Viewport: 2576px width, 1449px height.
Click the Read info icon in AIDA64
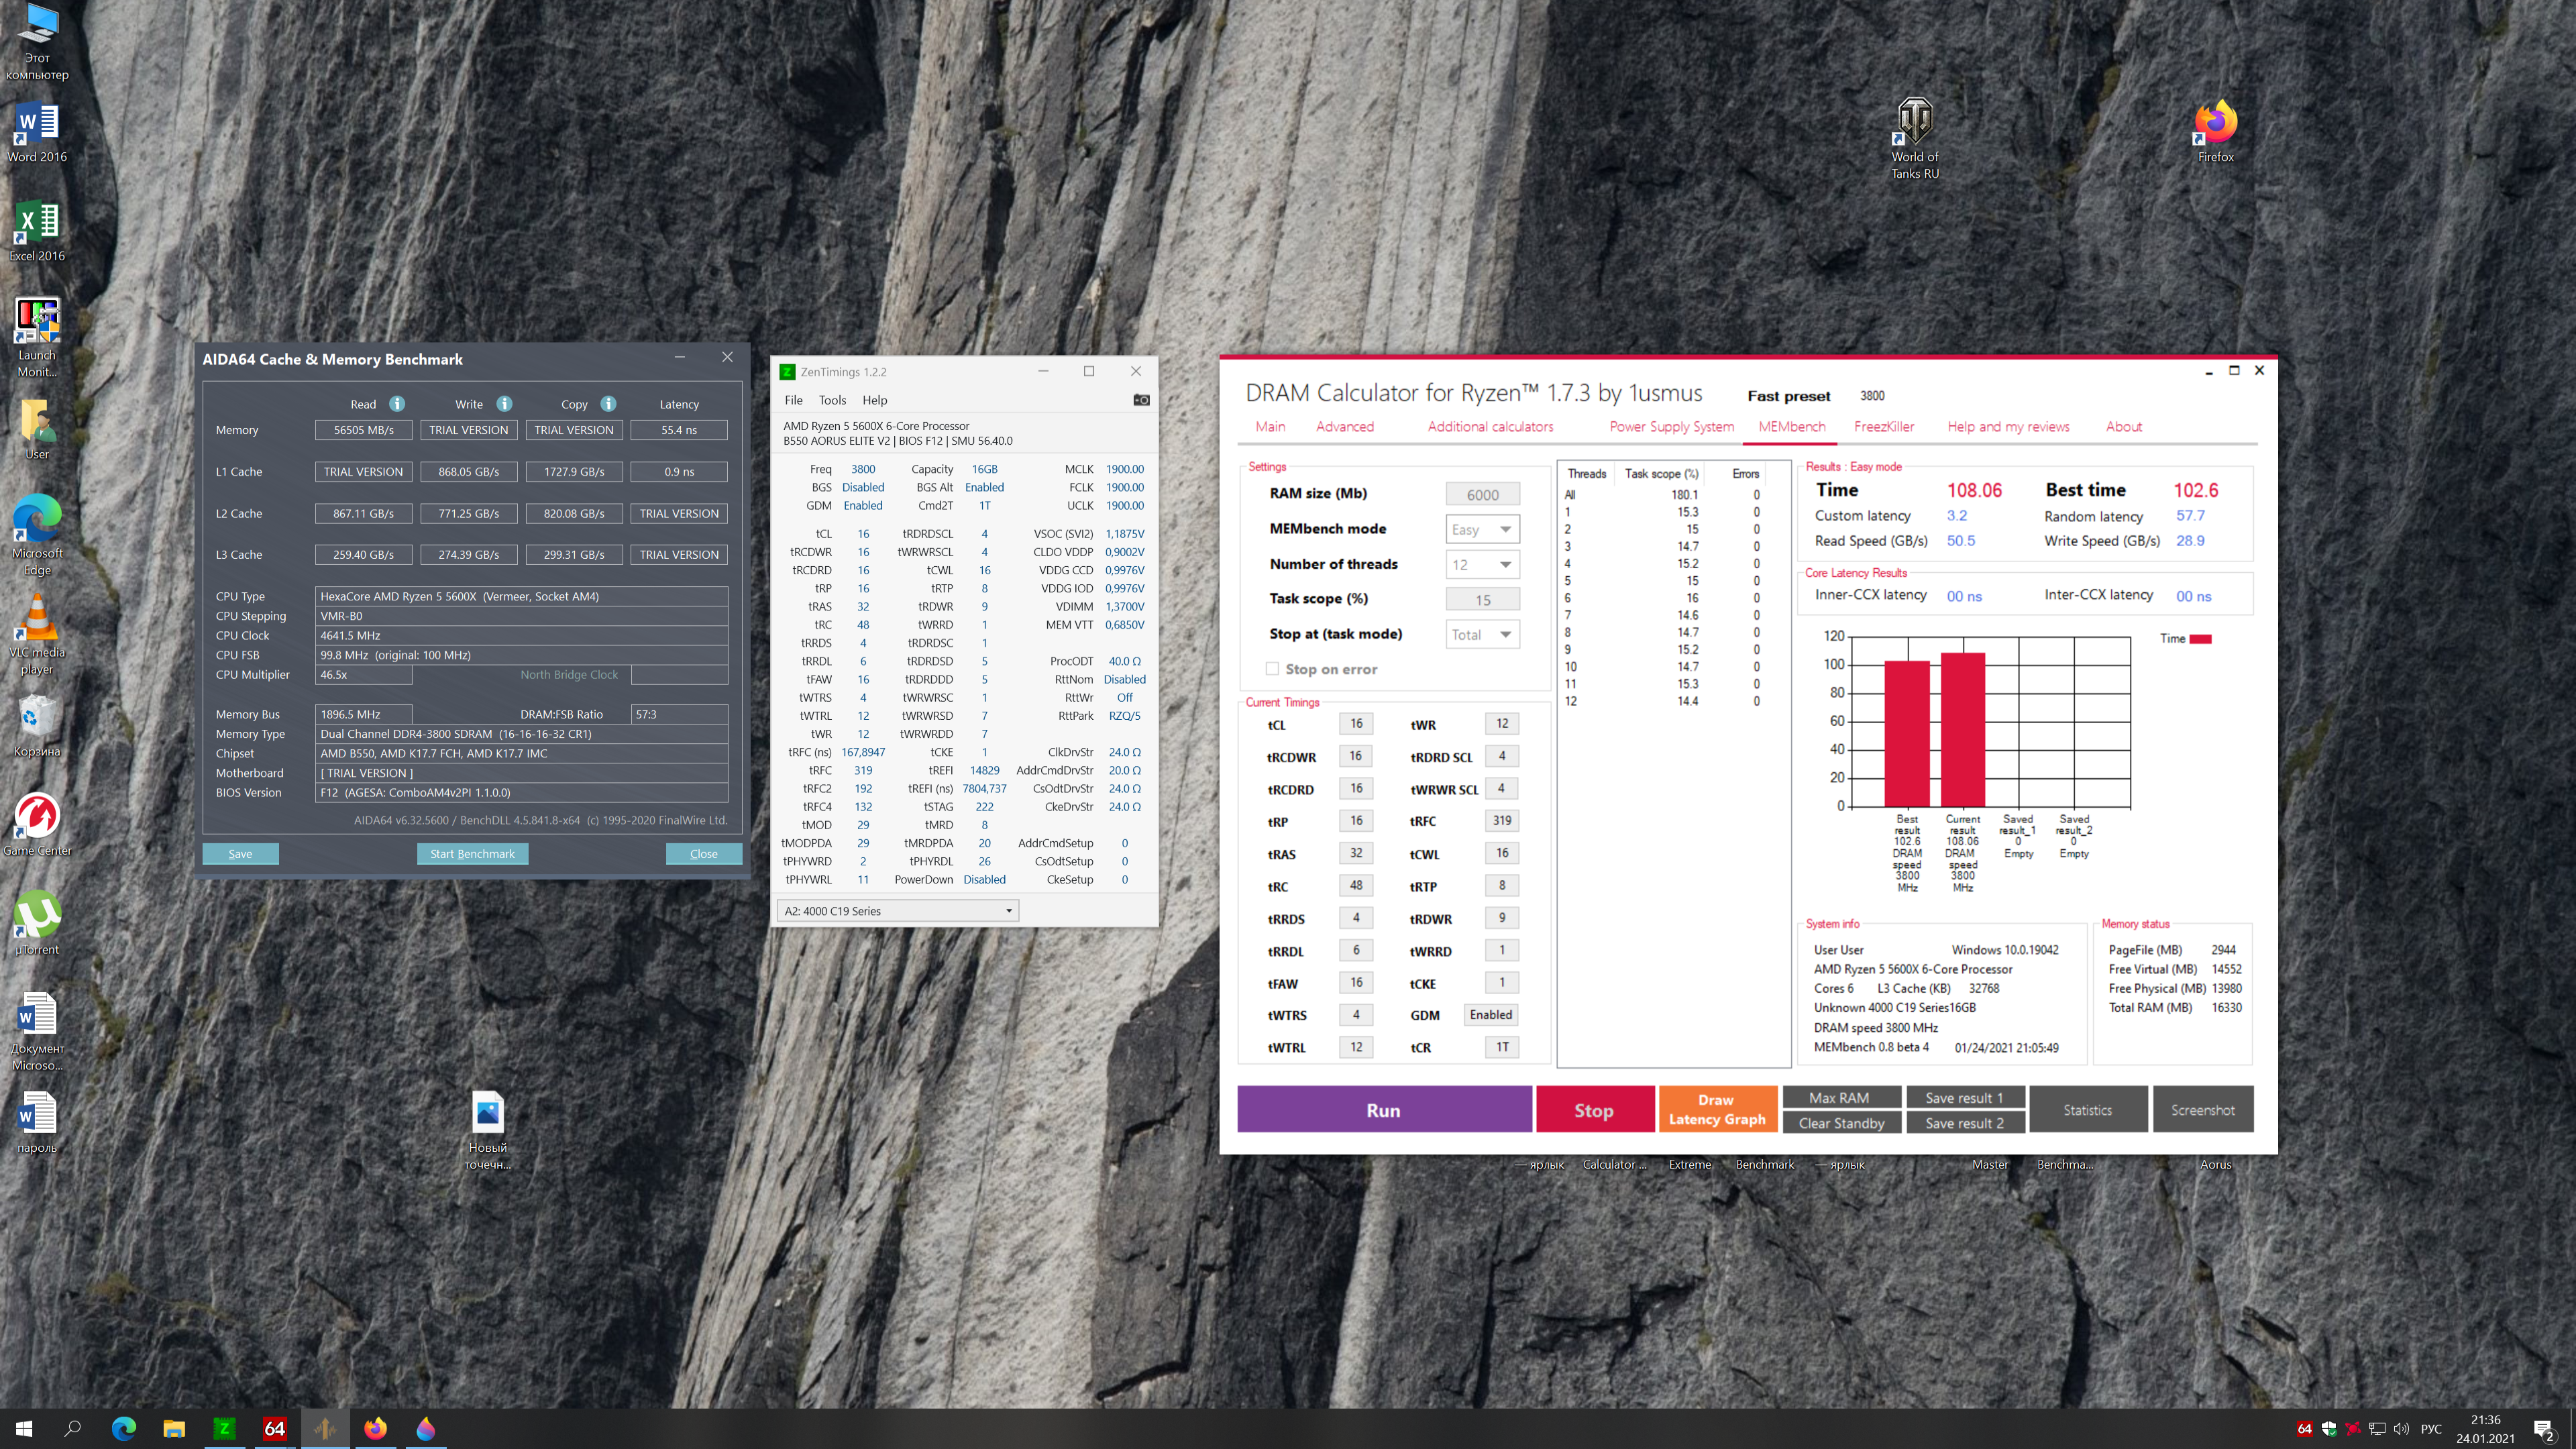pyautogui.click(x=397, y=404)
